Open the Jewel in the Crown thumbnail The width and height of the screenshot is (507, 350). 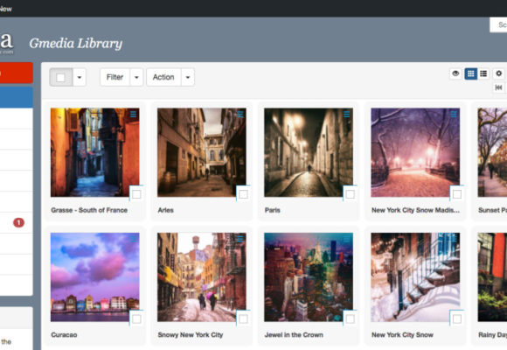tap(309, 277)
